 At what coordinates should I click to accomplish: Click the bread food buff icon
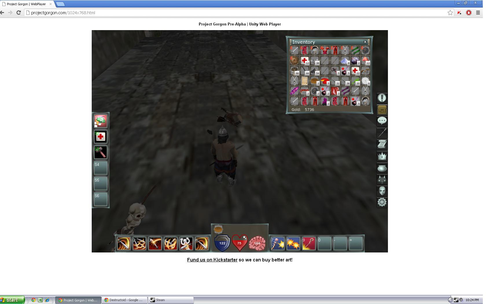click(x=218, y=229)
